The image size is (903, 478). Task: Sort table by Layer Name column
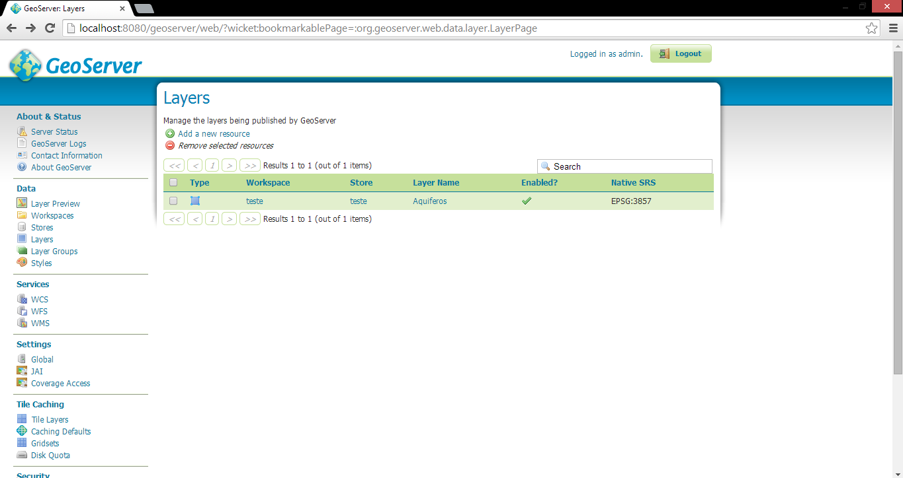point(436,183)
